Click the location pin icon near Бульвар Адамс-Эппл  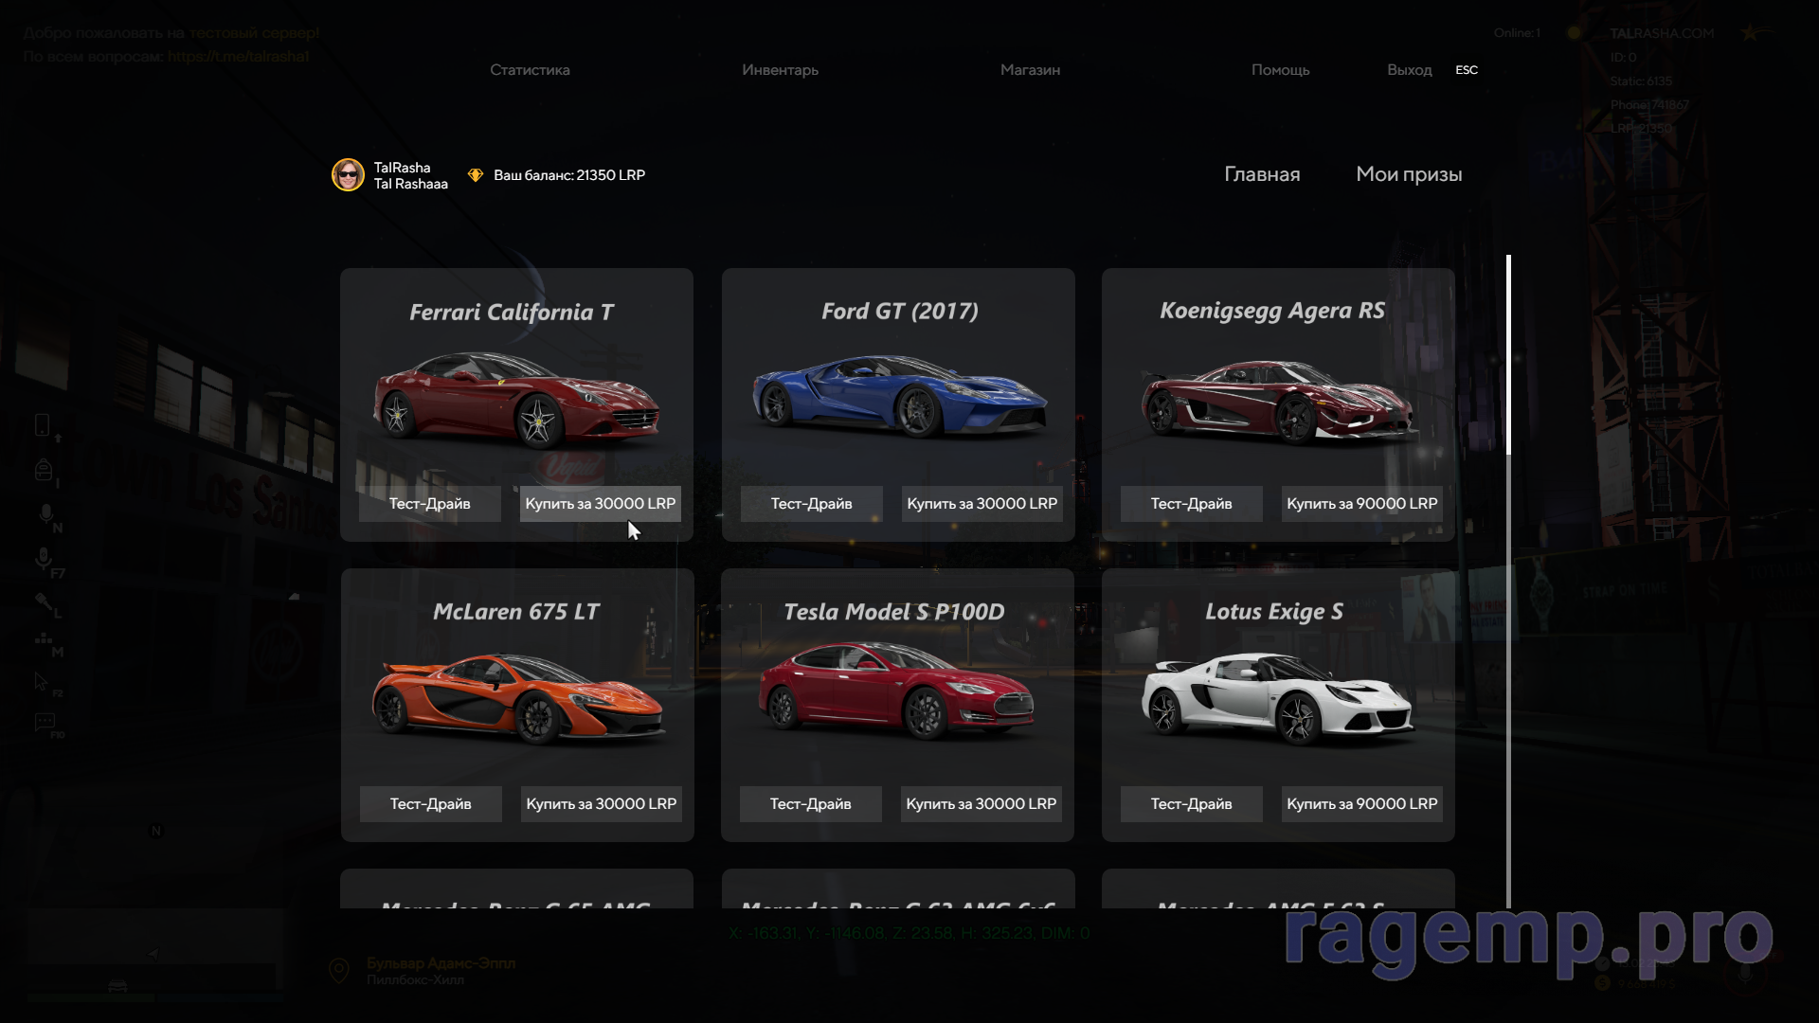338,970
